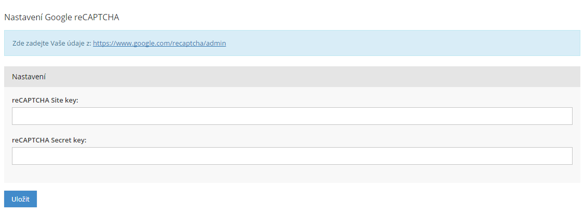Click the underlined https://www.google.com URL
584x214 pixels.
[159, 44]
